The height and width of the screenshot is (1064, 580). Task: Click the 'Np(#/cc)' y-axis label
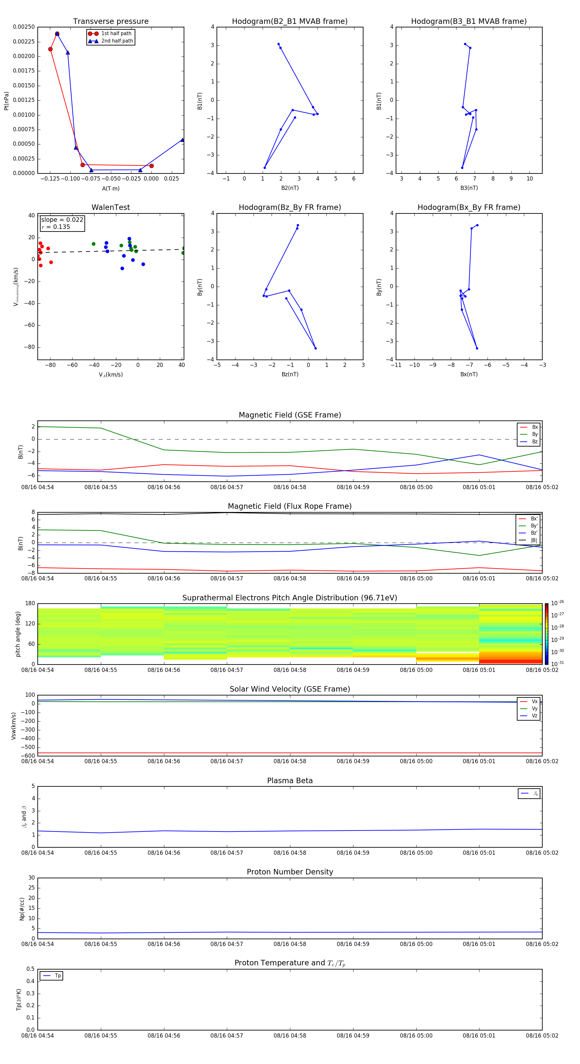coord(22,909)
